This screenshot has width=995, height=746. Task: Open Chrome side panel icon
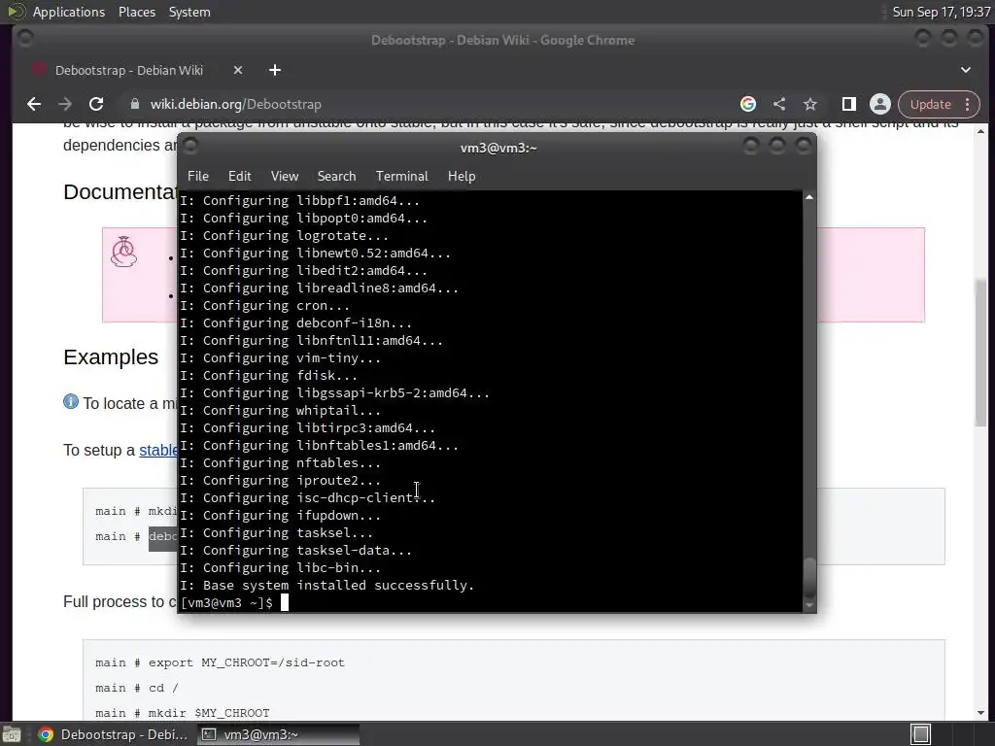click(848, 104)
